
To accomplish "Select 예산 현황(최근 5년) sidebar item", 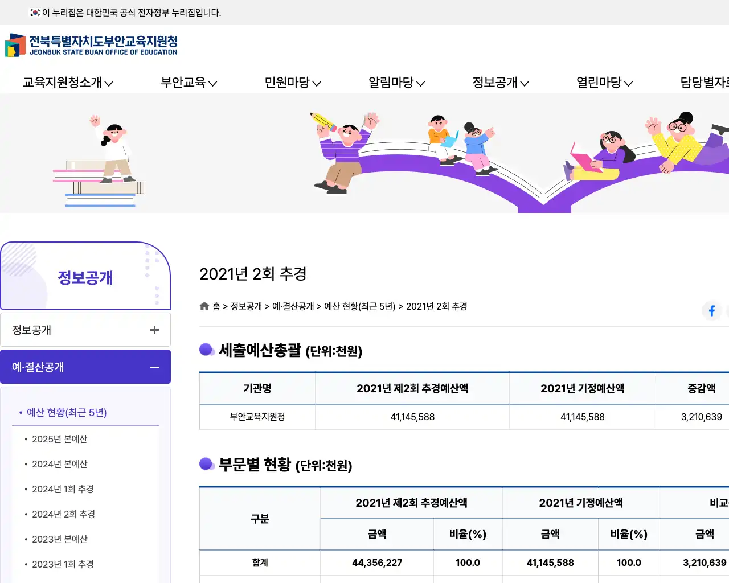I will click(67, 412).
